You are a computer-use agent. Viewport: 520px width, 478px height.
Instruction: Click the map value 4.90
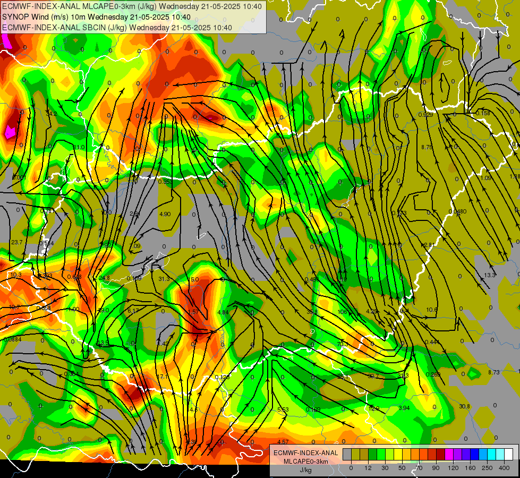point(165,214)
